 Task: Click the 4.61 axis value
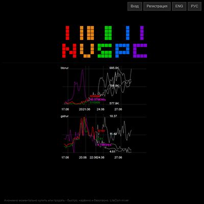[112, 151]
